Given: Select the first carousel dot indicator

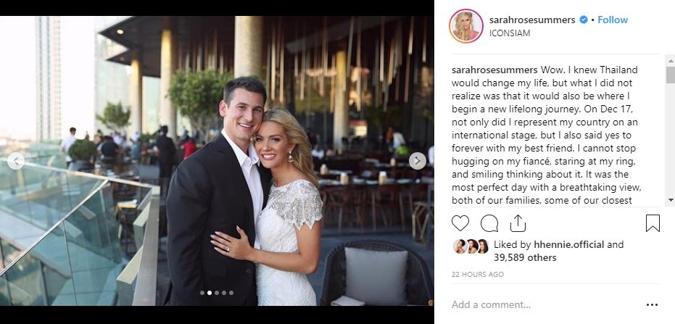Looking at the screenshot, I should pos(202,293).
